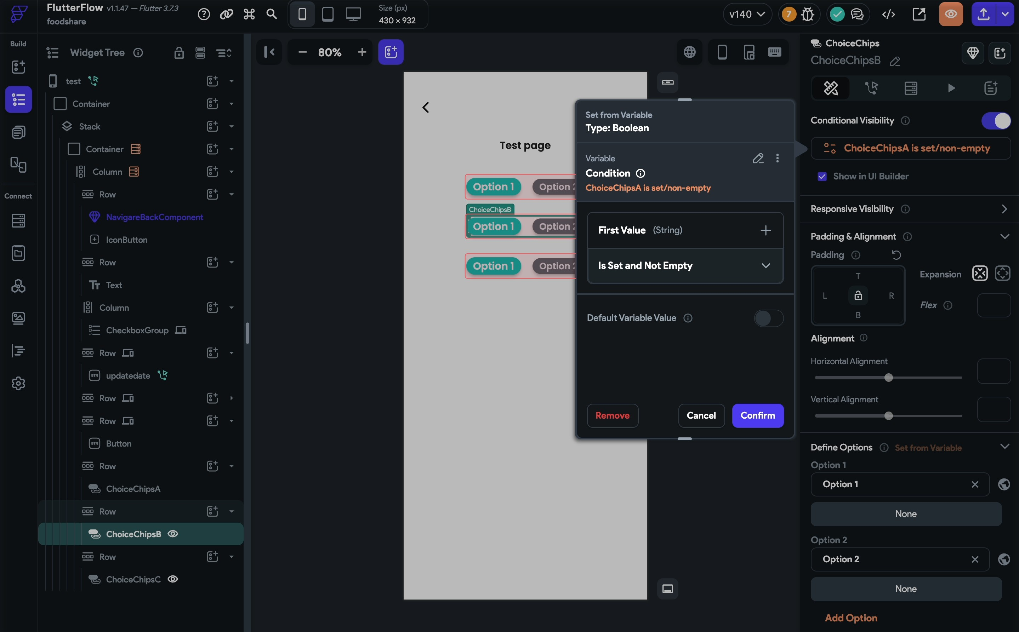Switch preview to tablet mode
The height and width of the screenshot is (632, 1019).
pyautogui.click(x=328, y=14)
